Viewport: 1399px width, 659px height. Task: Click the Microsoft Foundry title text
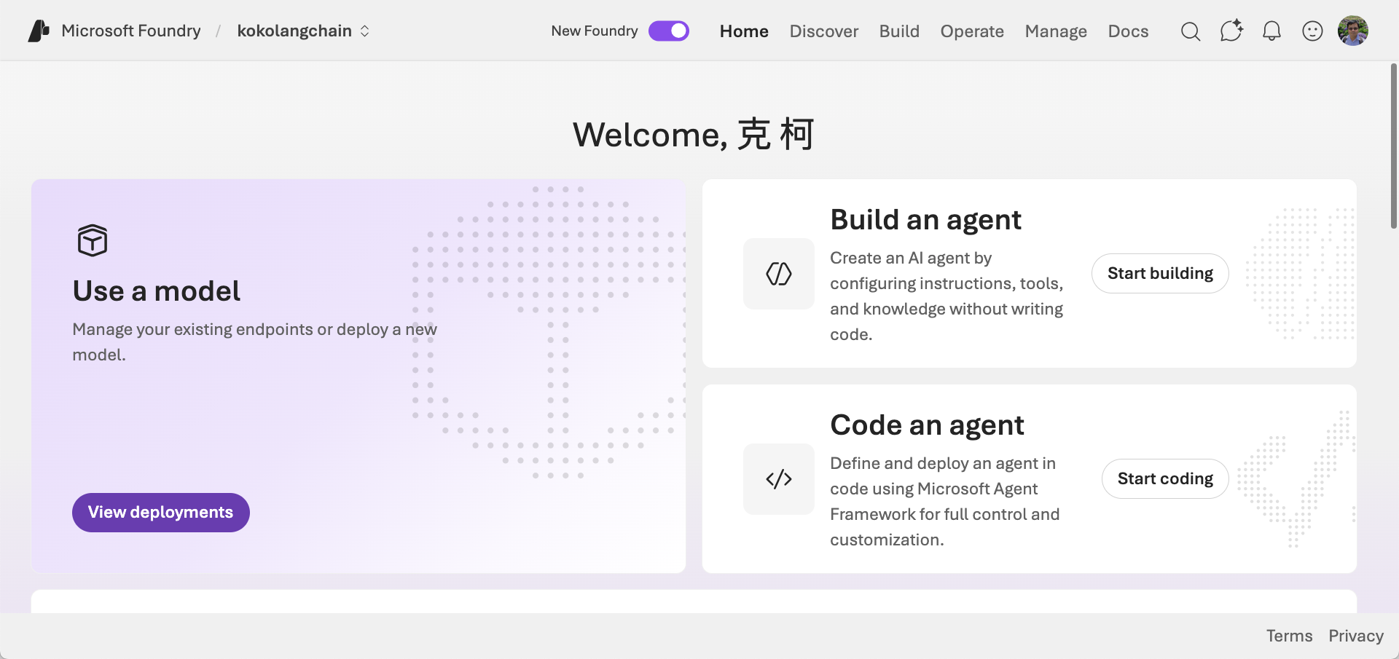pos(131,31)
